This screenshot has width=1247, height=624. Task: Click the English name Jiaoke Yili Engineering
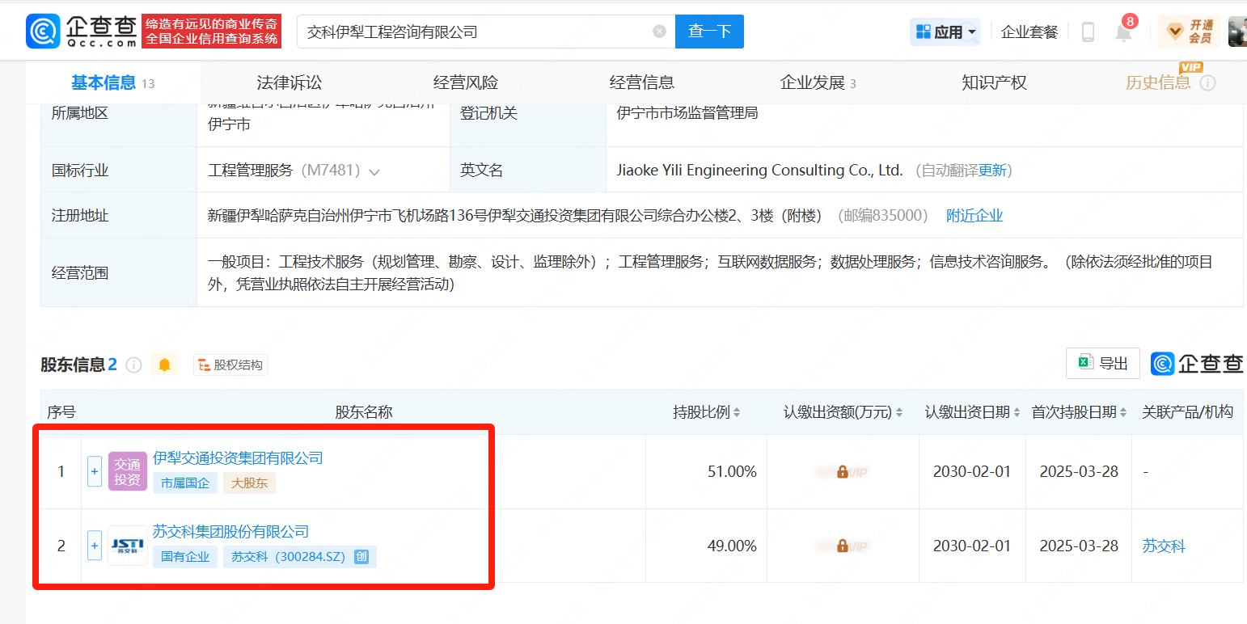click(759, 171)
